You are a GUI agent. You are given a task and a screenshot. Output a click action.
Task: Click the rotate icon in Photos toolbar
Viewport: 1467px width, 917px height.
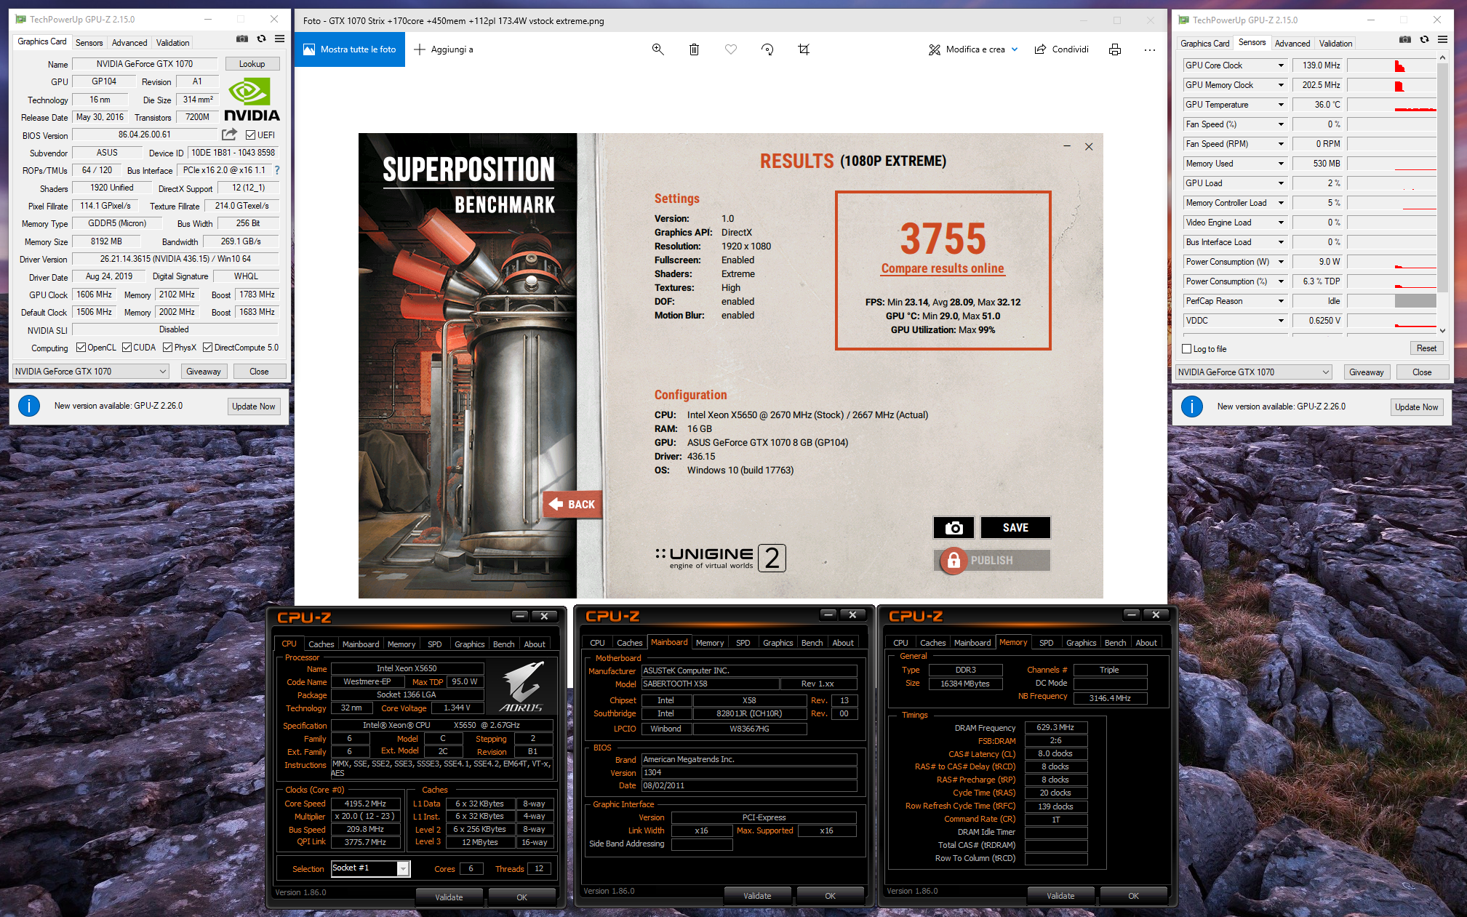(x=767, y=49)
